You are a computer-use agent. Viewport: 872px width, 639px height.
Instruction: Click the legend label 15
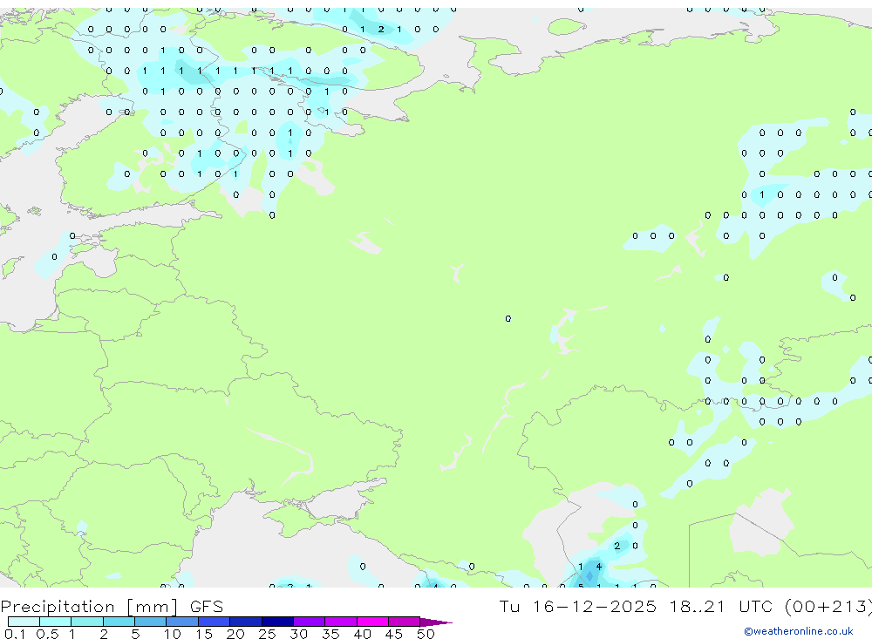pyautogui.click(x=204, y=634)
